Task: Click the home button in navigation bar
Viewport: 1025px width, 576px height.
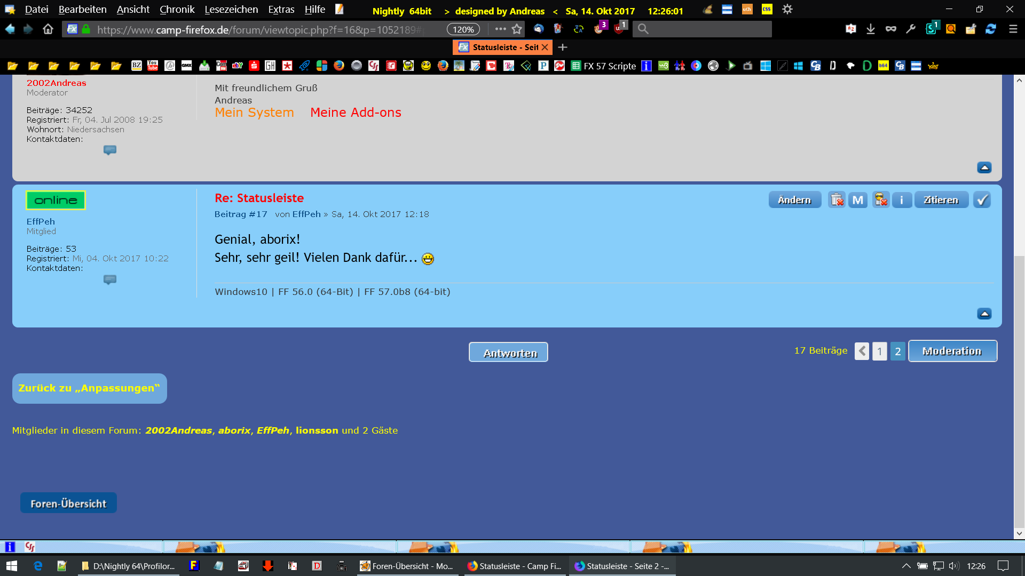Action: tap(48, 29)
